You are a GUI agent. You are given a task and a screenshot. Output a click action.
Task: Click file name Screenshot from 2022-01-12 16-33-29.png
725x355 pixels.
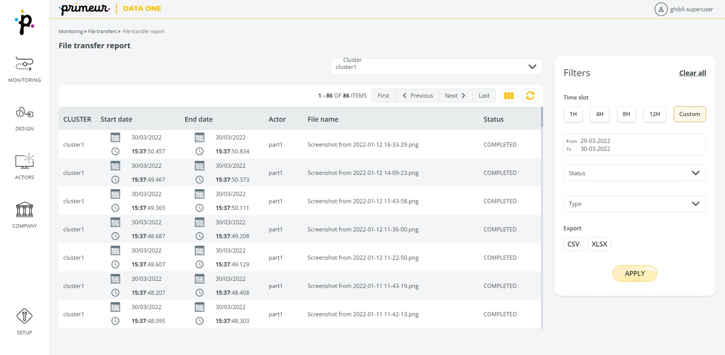pos(363,145)
